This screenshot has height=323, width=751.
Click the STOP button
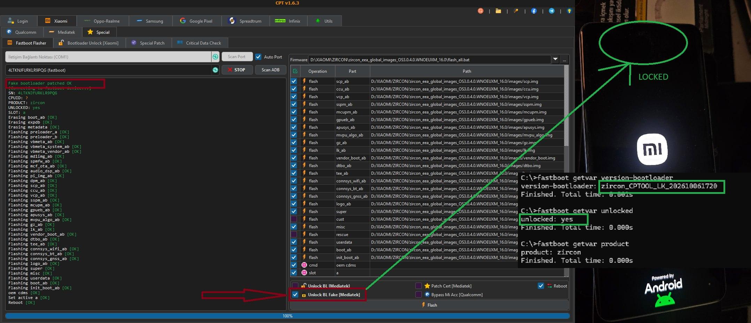coord(237,70)
